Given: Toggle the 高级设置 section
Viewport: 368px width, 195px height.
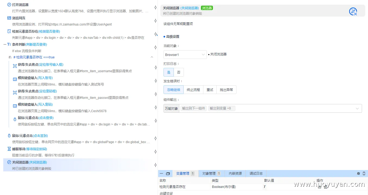Looking at the screenshot, I should pos(171,37).
